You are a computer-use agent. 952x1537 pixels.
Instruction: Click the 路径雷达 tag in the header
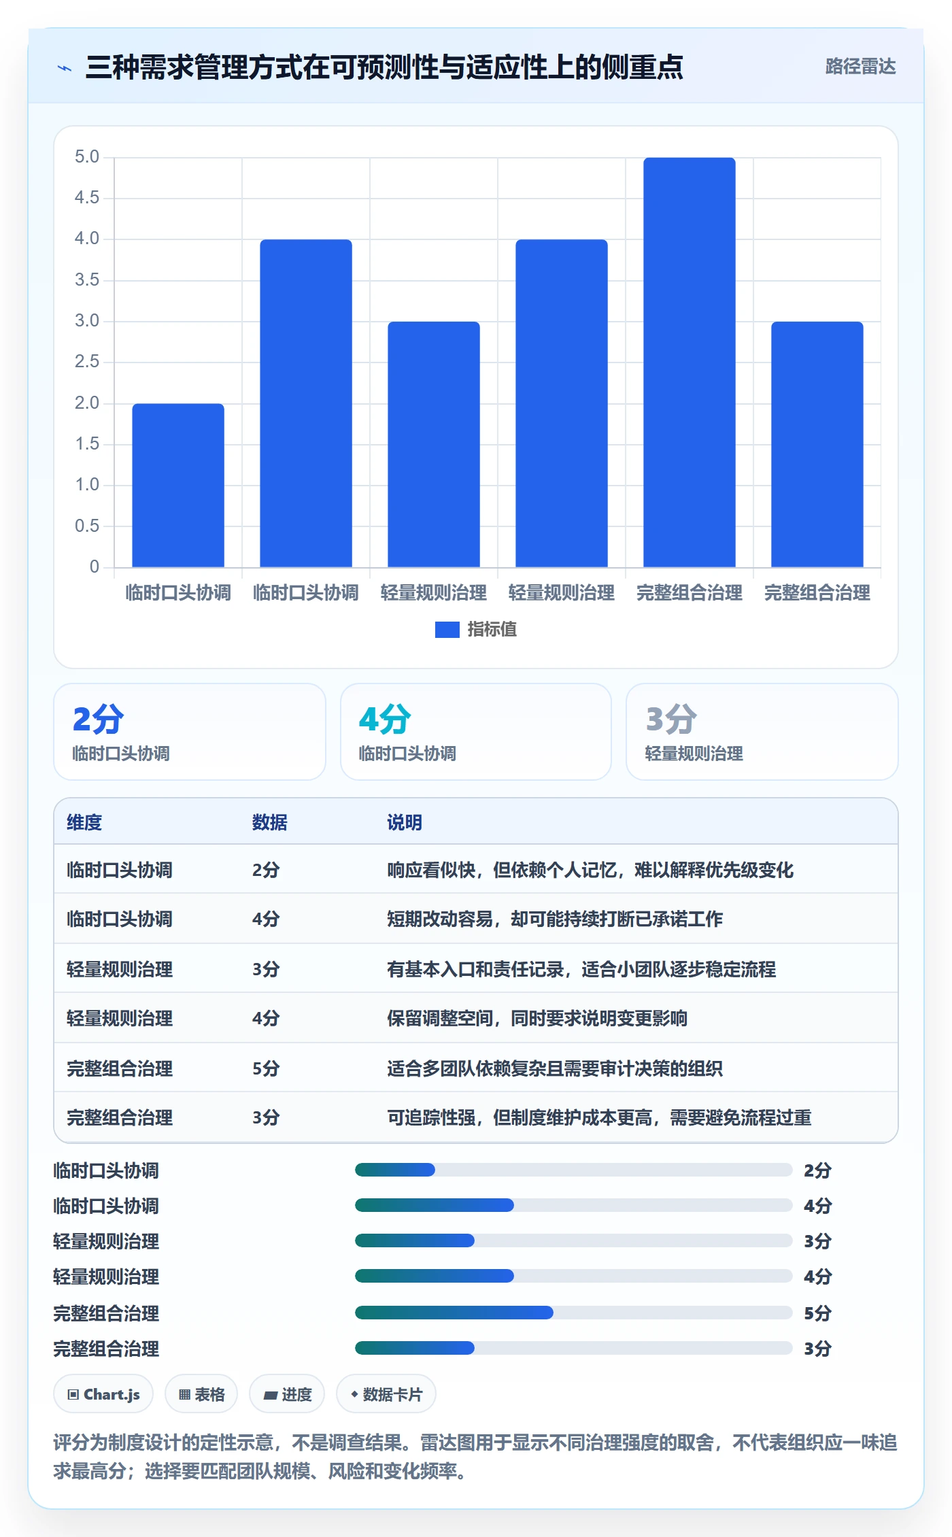pyautogui.click(x=860, y=67)
